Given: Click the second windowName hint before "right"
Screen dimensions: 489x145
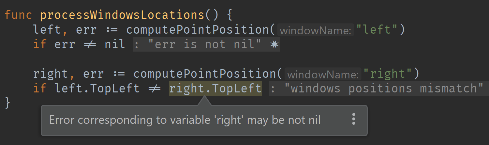Looking at the screenshot, I should click(323, 74).
